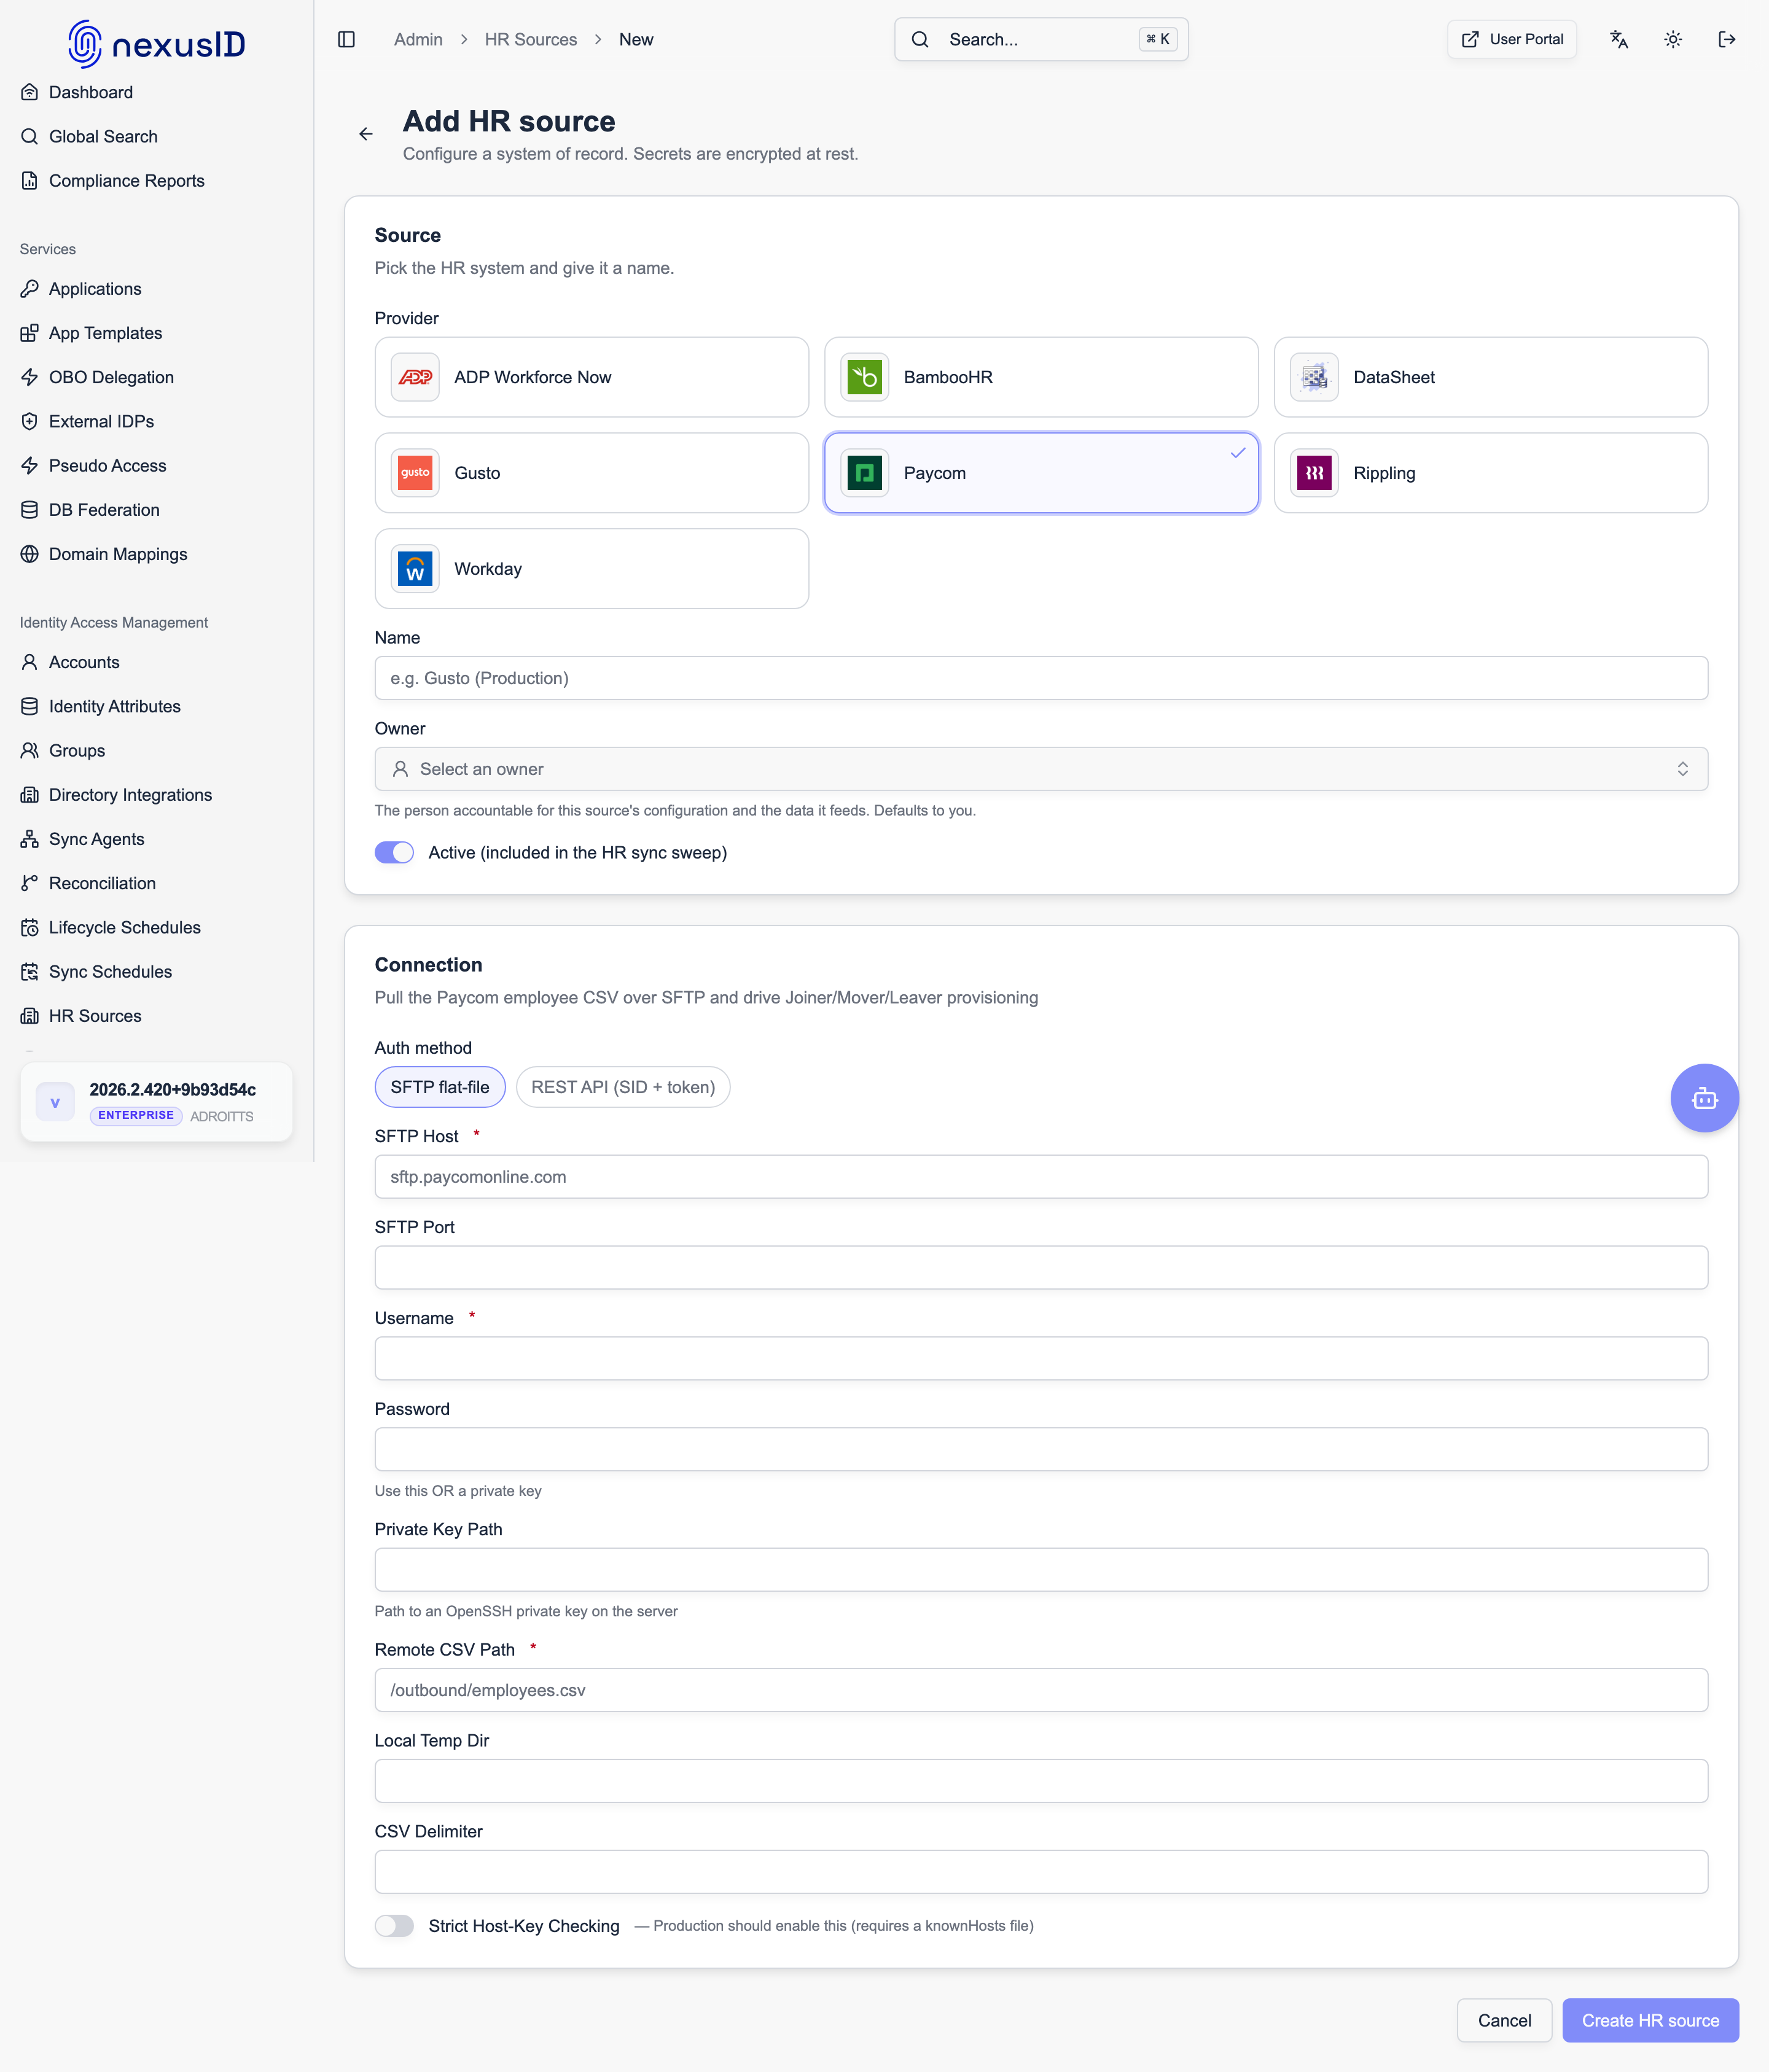Click the SFTP Port field

point(1041,1268)
